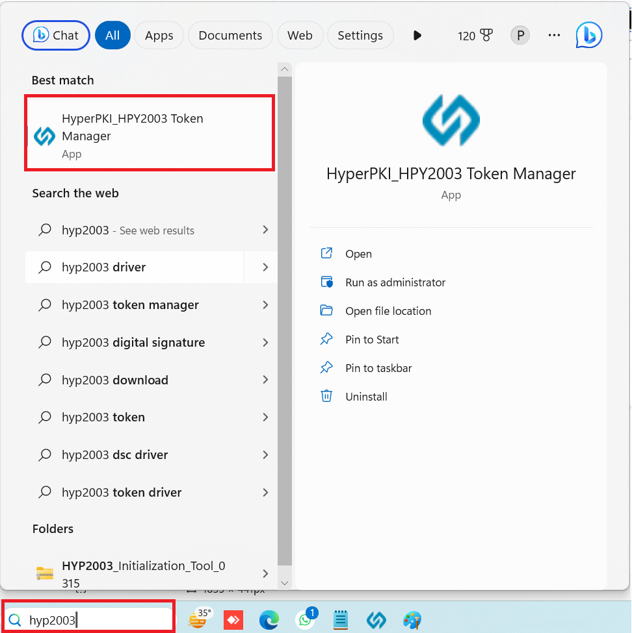Click the large HyperPKI logo in details pane
Viewport: 632px width, 633px height.
451,120
